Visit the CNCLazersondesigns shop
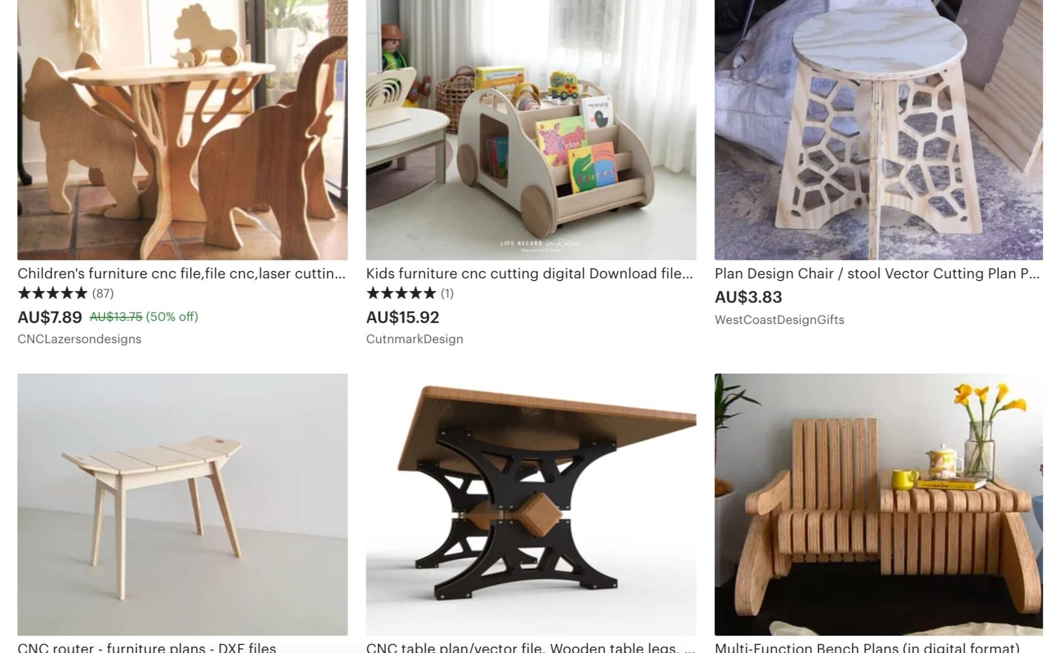This screenshot has height=653, width=1049. (79, 339)
